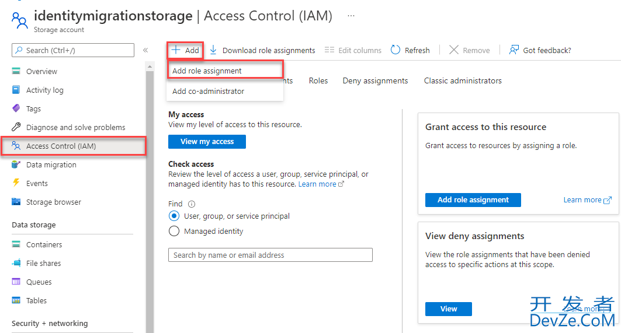Open the Events label
Screen dimensions: 621x333
[x=37, y=183]
